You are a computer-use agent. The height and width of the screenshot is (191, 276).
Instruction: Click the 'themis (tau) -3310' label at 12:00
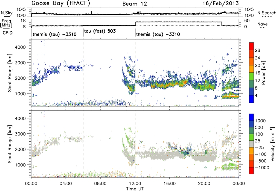coord(158,34)
